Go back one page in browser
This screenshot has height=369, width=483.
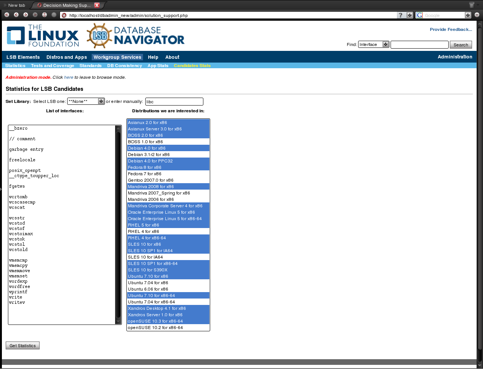[x=16, y=15]
